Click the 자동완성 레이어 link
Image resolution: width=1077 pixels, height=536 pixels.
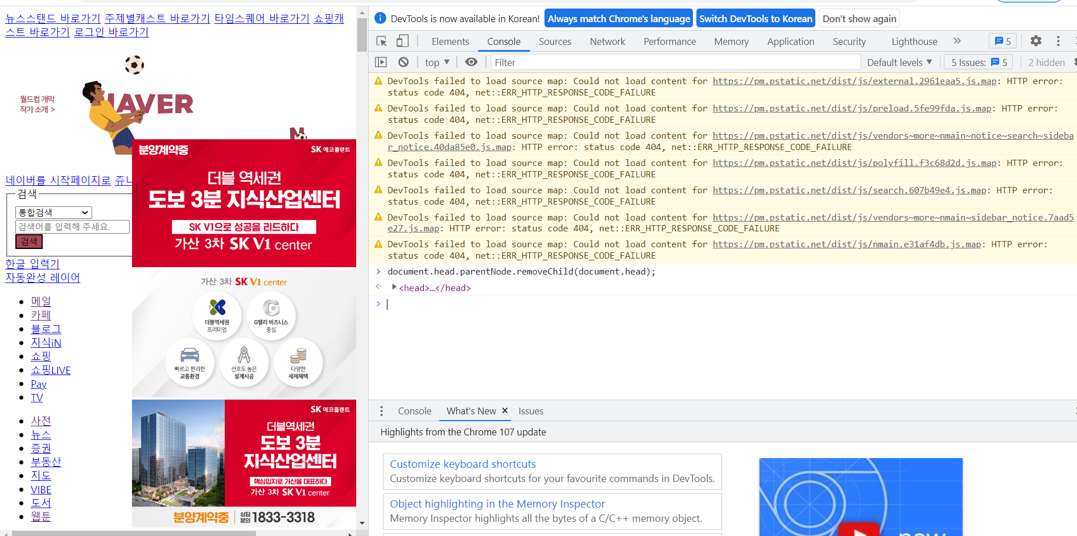pos(43,277)
